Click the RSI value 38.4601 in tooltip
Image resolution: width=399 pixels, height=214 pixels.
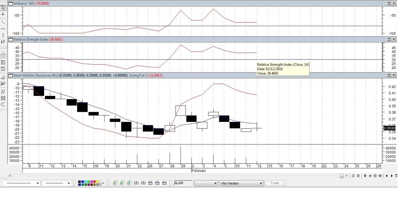coord(273,73)
